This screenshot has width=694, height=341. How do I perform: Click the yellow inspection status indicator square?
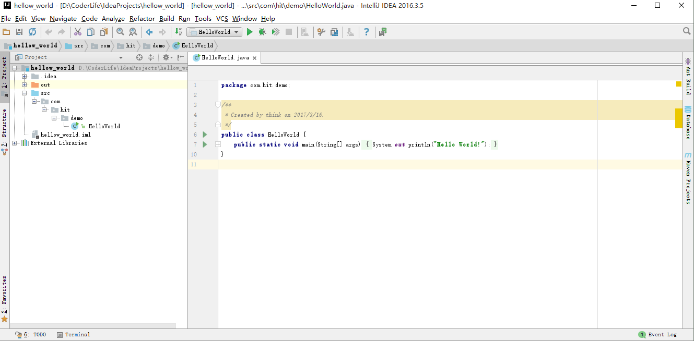pyautogui.click(x=679, y=84)
